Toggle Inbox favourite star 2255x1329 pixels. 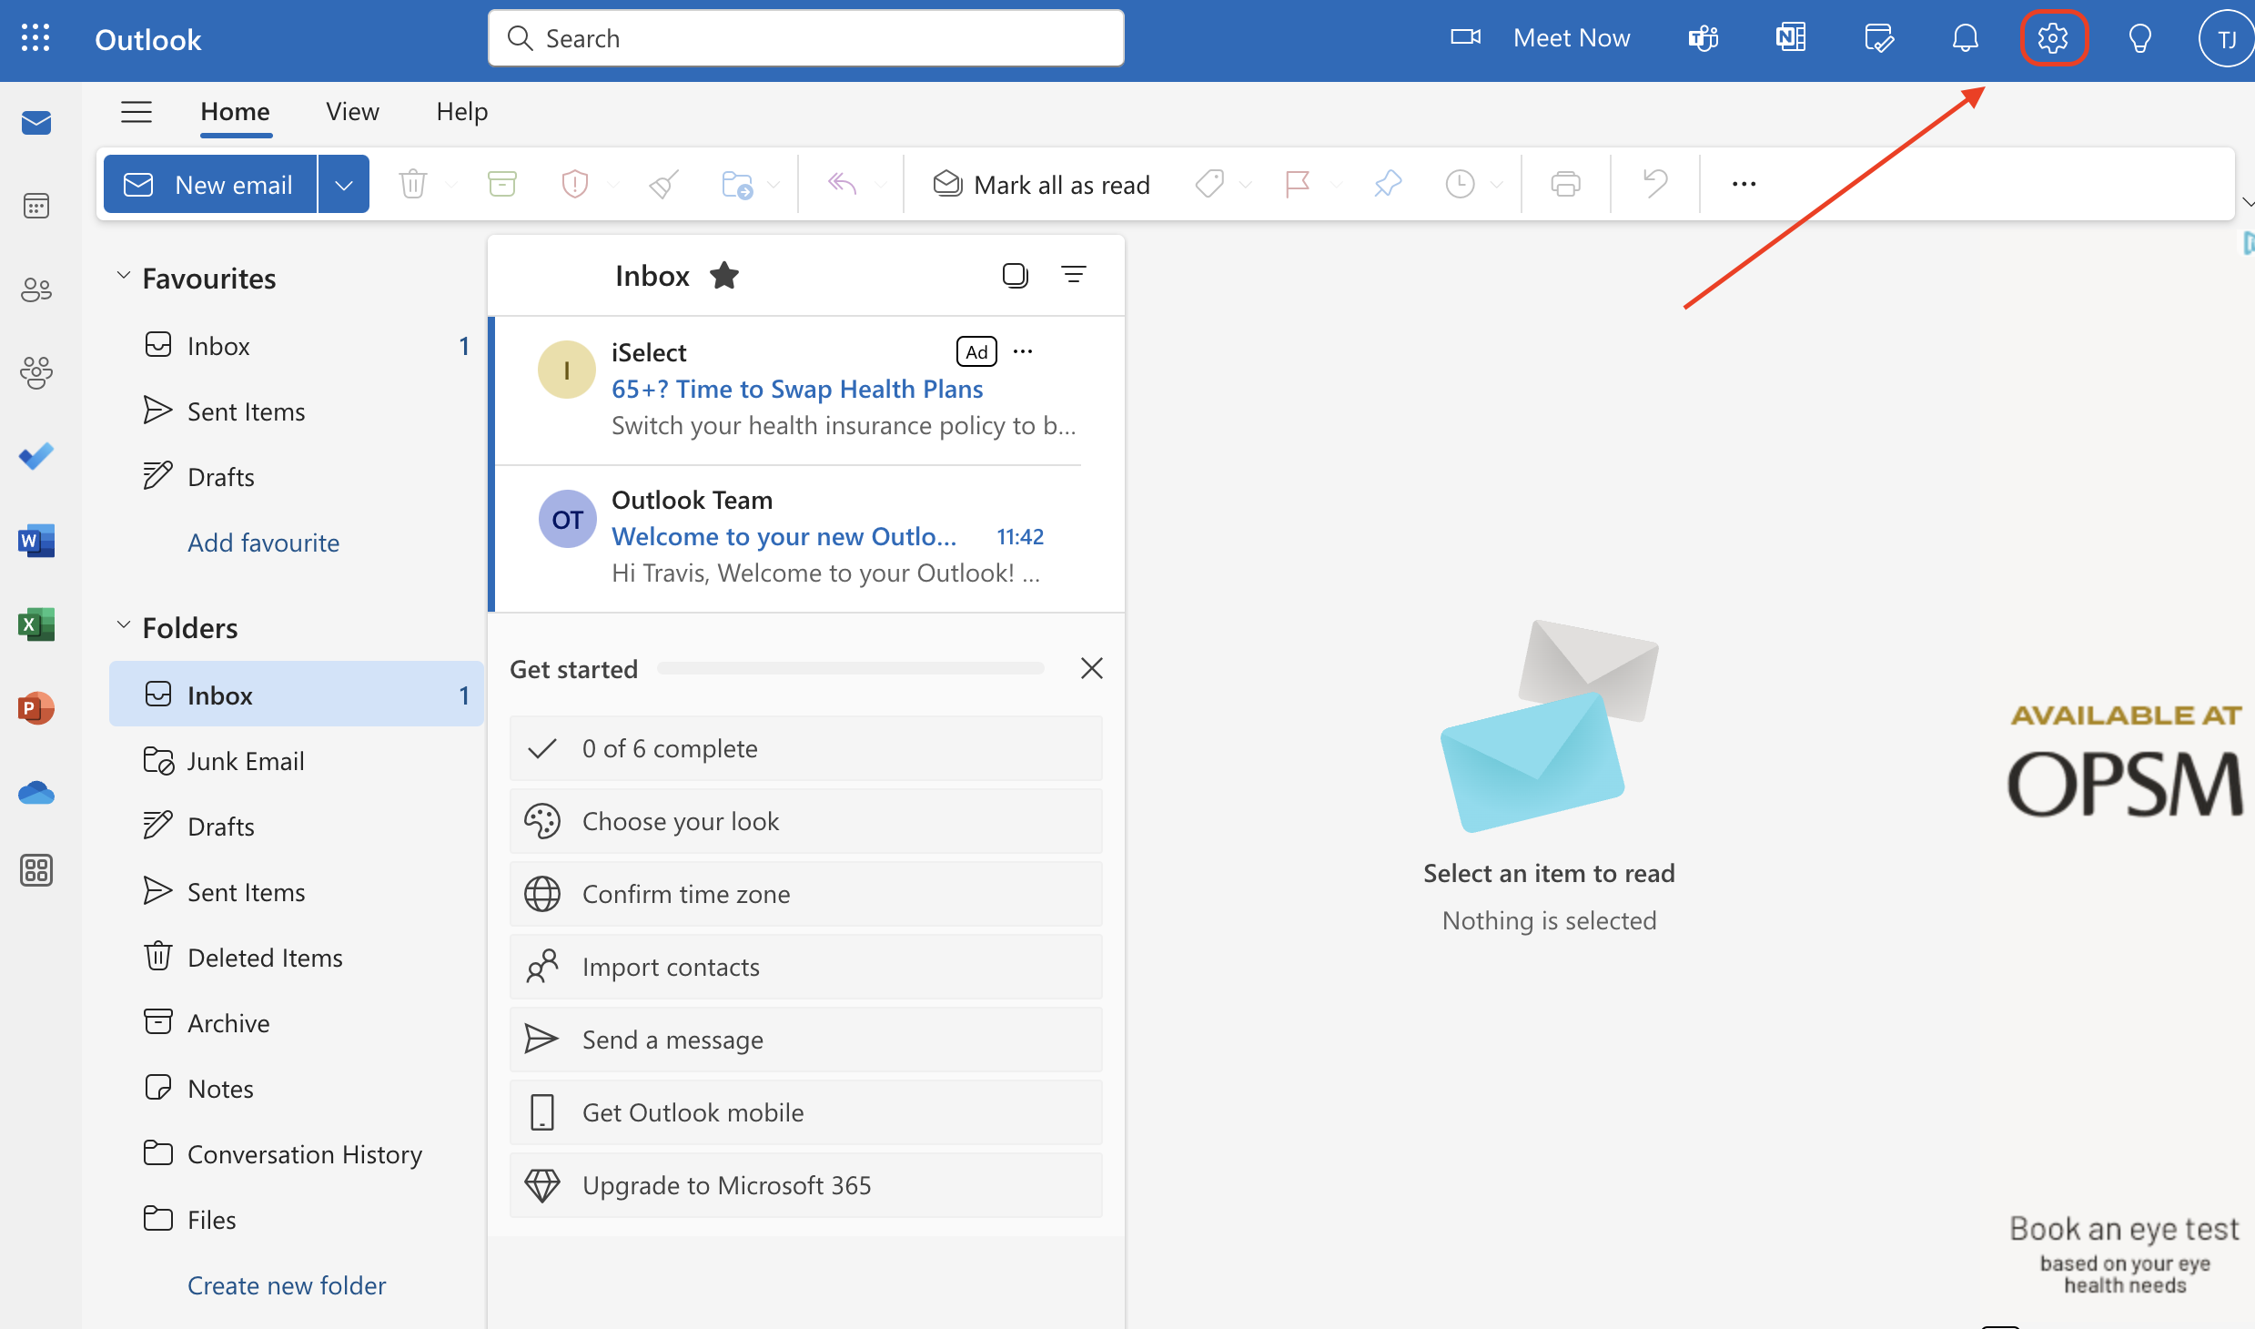point(724,275)
